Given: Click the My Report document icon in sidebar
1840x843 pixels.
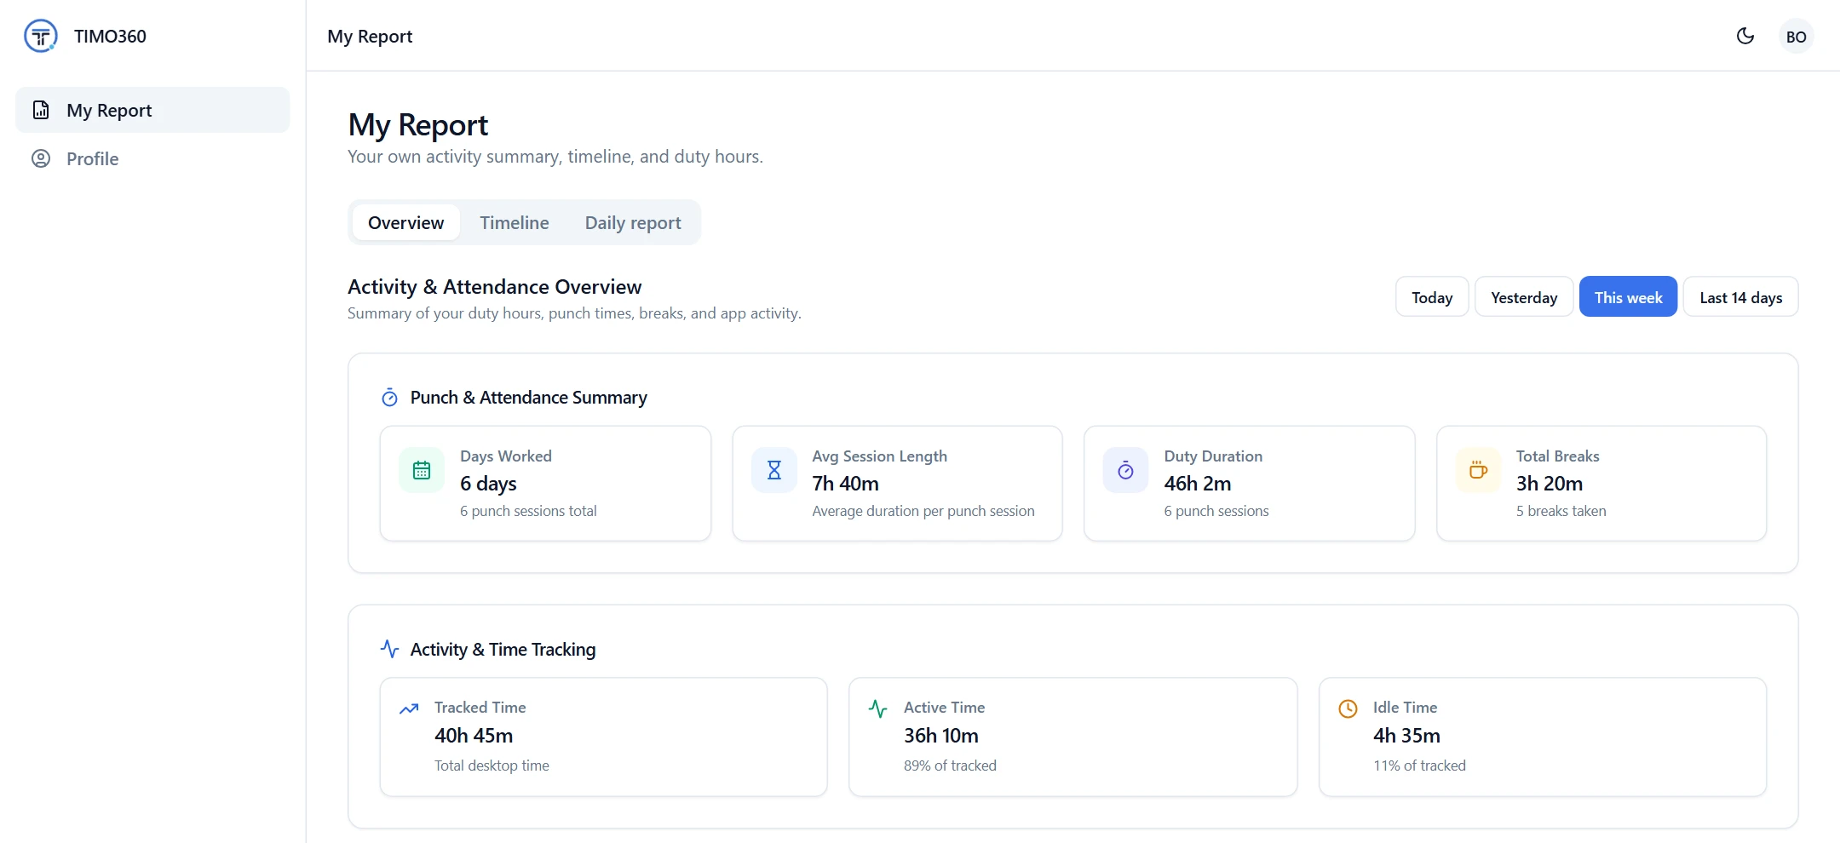Looking at the screenshot, I should tap(41, 110).
